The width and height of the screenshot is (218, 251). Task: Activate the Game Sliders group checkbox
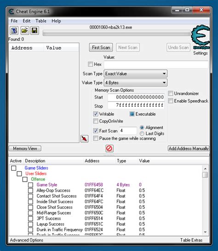(x=14, y=168)
